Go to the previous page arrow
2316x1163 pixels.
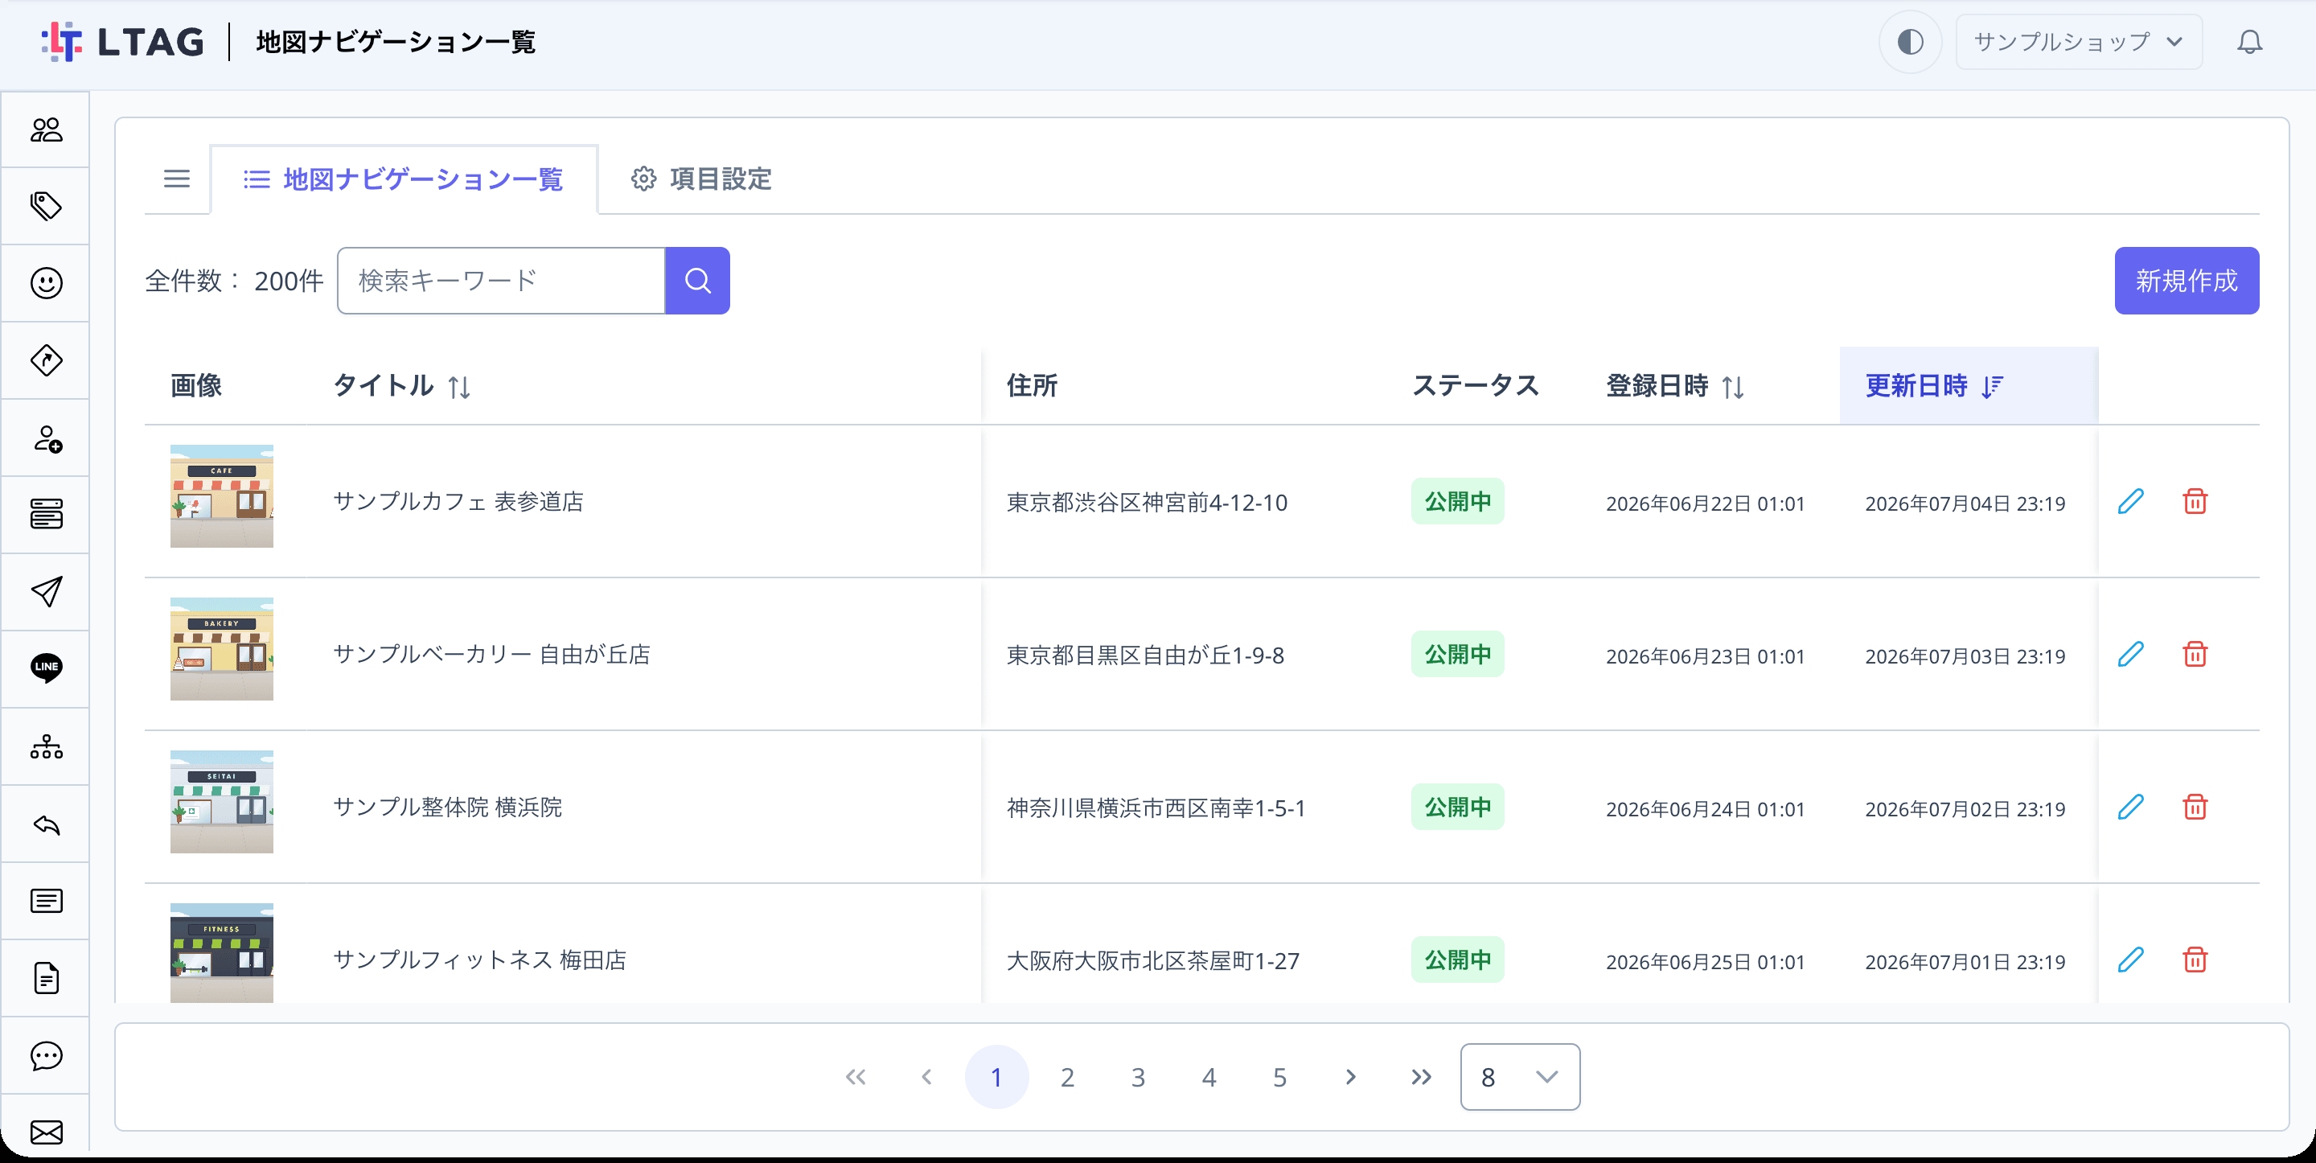[x=926, y=1077]
